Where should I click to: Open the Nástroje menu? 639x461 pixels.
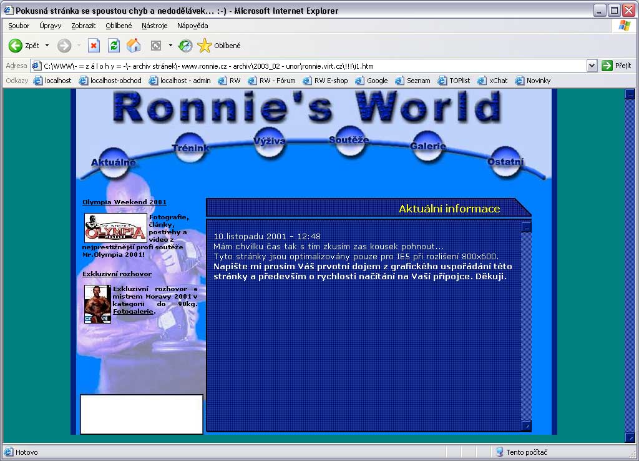tap(155, 26)
